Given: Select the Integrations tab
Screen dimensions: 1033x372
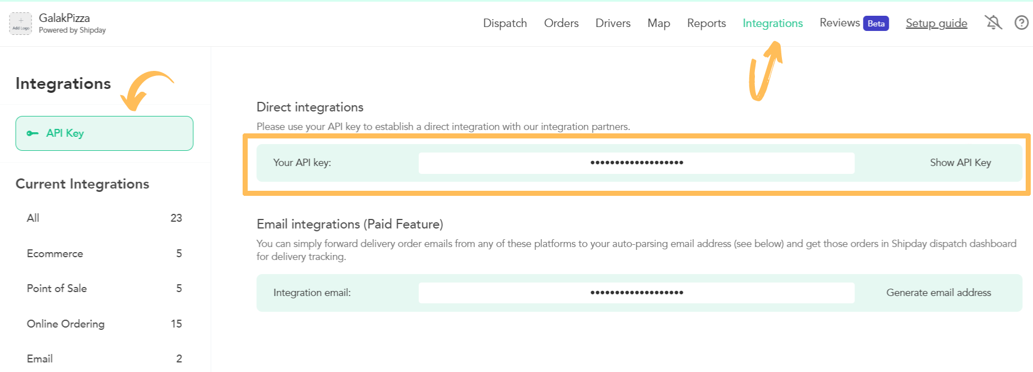Looking at the screenshot, I should pyautogui.click(x=772, y=23).
